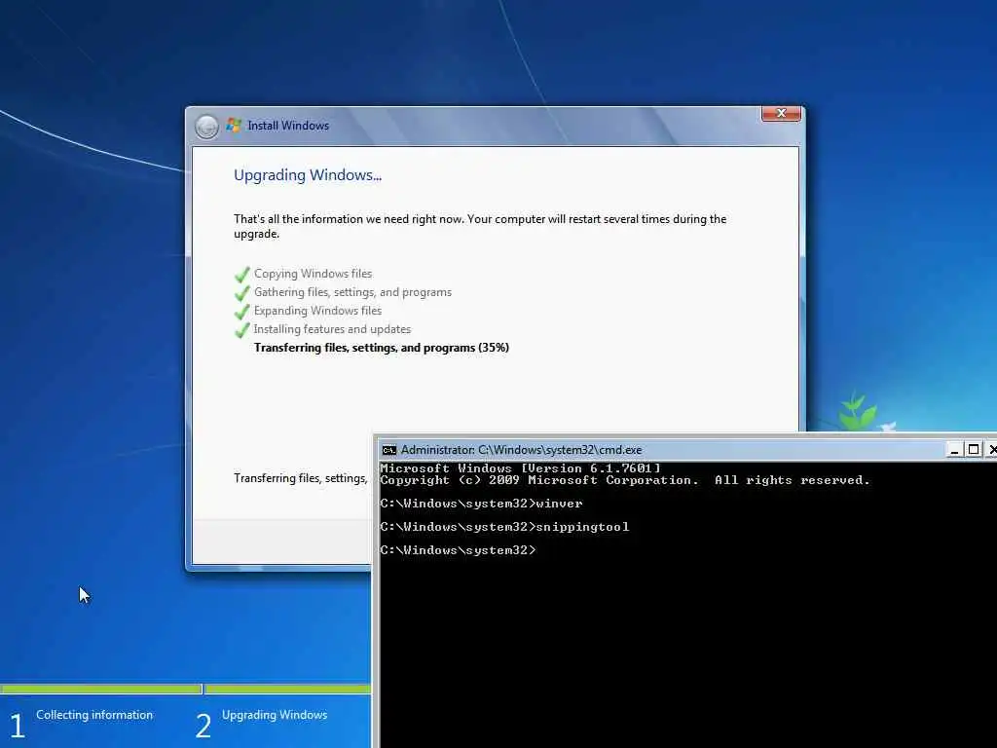Image resolution: width=997 pixels, height=748 pixels.
Task: Click the 'That's all the information we need' paragraph
Action: [480, 226]
